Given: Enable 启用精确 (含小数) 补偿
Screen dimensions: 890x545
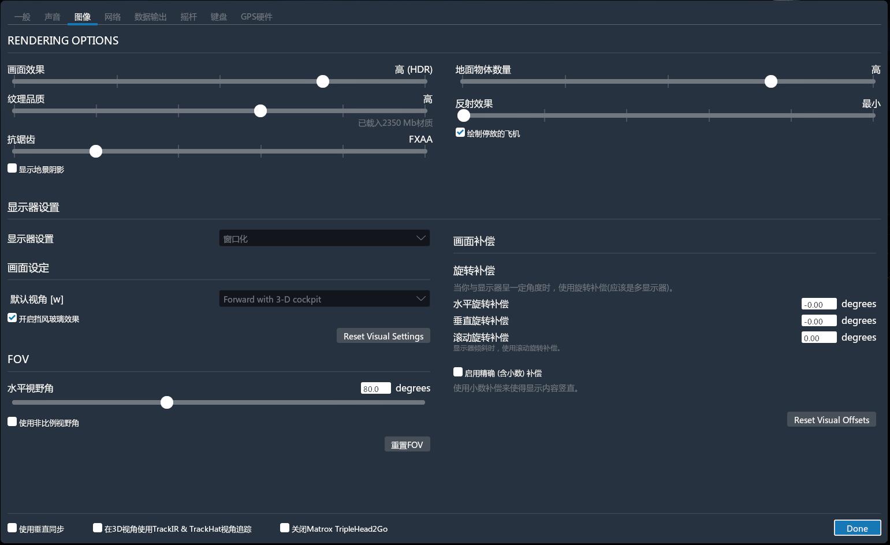Looking at the screenshot, I should point(458,372).
